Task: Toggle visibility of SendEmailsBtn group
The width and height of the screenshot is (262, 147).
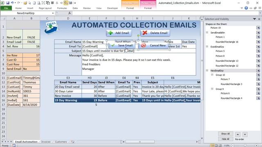Action: (x=258, y=33)
